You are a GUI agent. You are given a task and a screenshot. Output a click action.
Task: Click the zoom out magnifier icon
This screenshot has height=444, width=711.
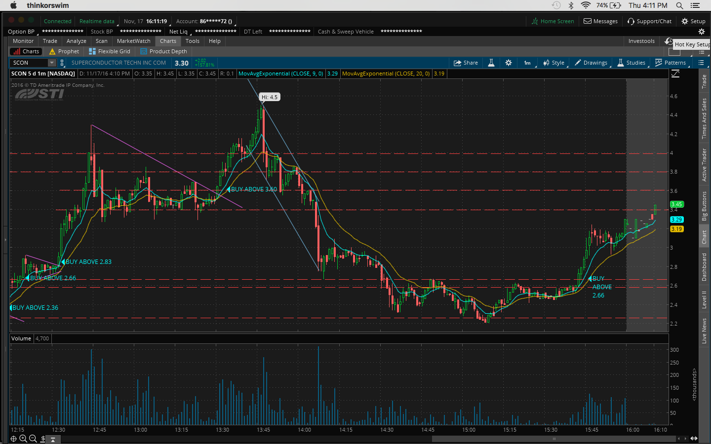tap(33, 439)
